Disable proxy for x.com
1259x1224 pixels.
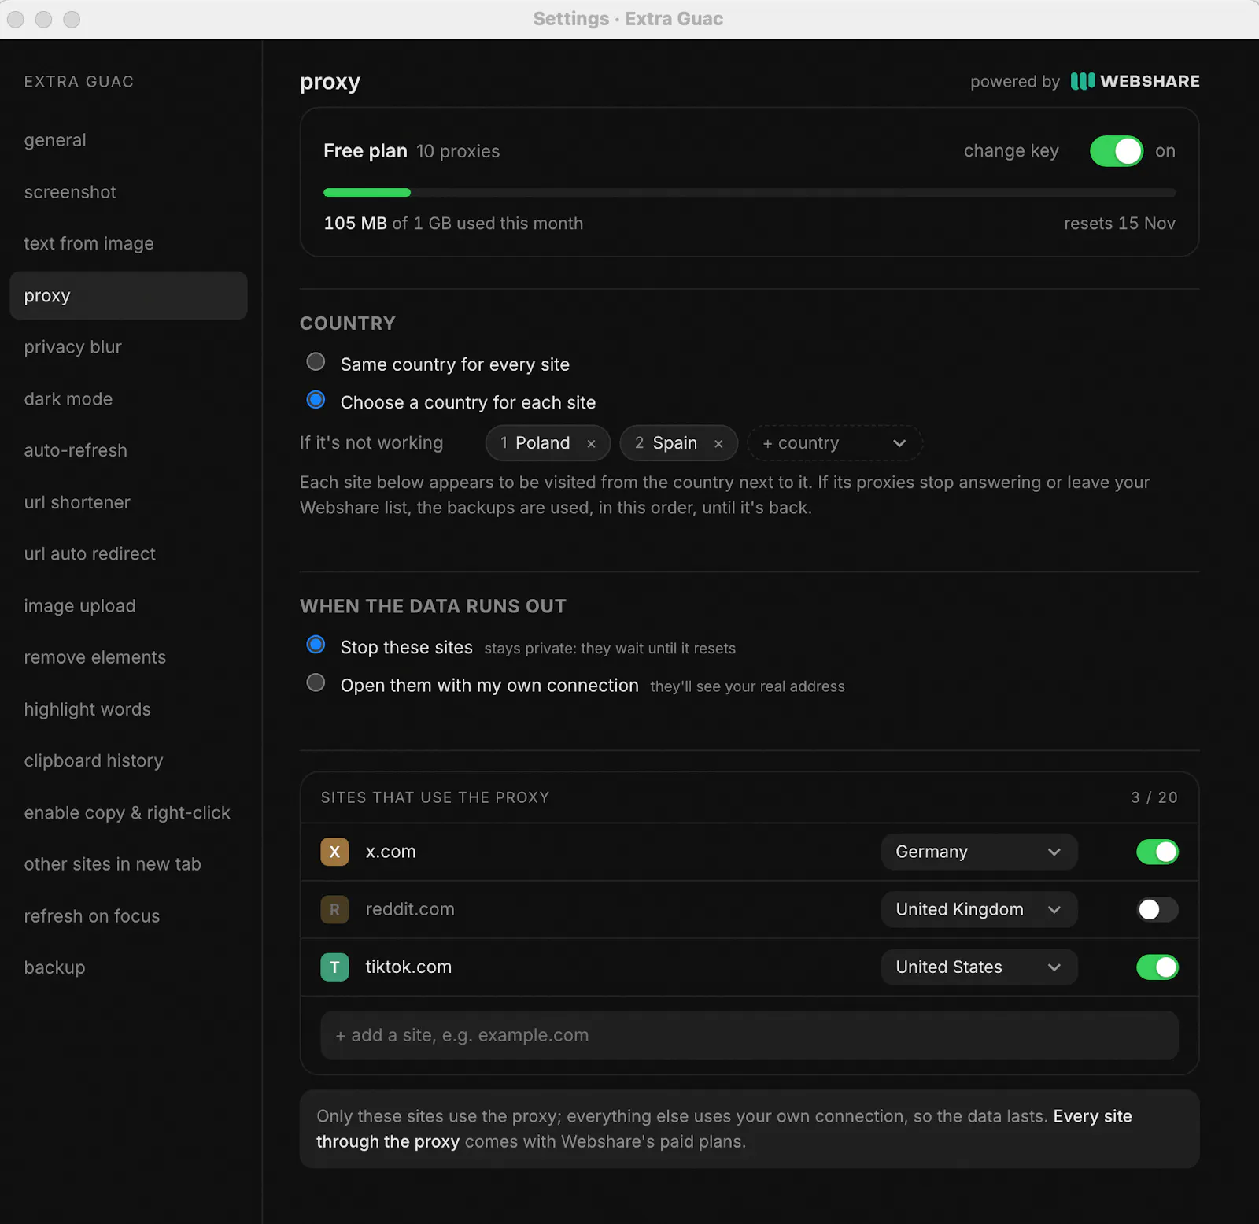point(1157,852)
